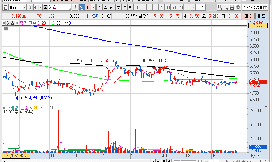This screenshot has width=272, height=162.
Task: Click the 066130 stock code field
Action: tap(16, 7)
